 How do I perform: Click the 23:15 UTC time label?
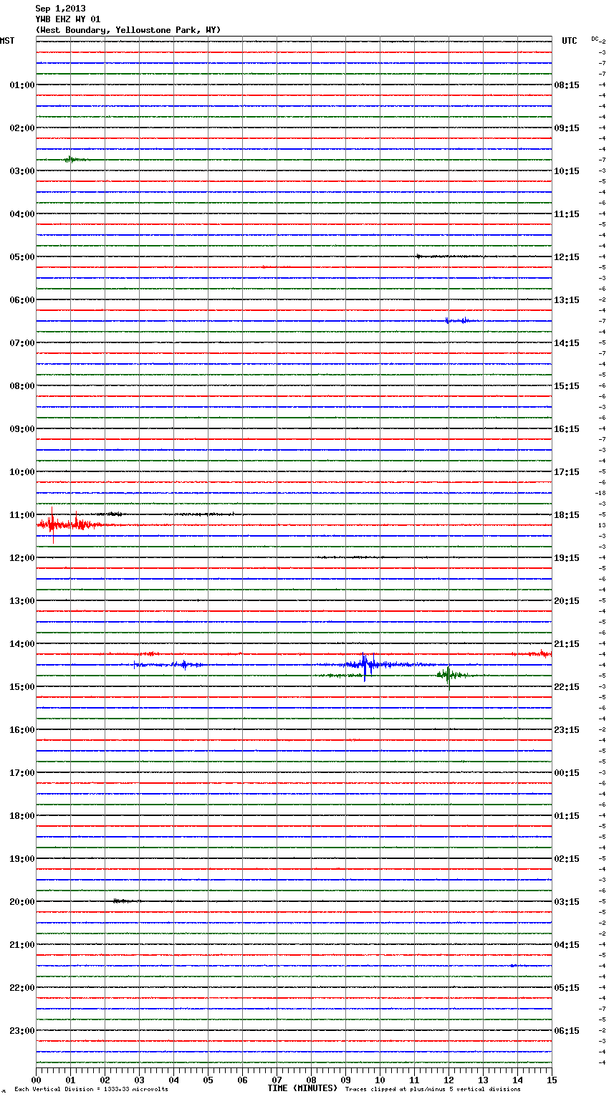click(x=567, y=730)
